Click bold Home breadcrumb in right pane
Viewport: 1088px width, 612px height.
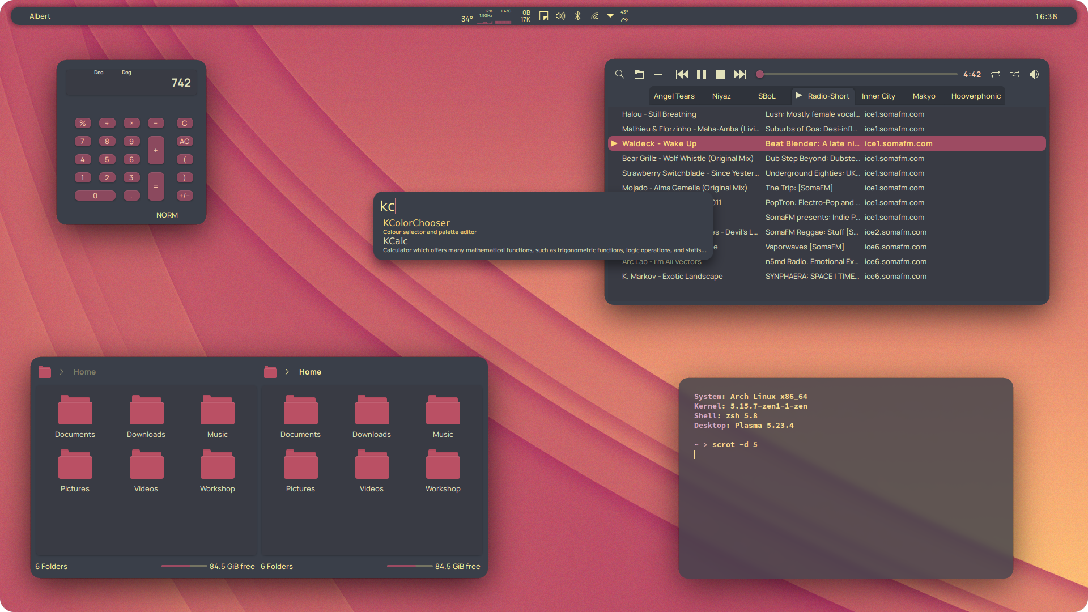click(310, 372)
